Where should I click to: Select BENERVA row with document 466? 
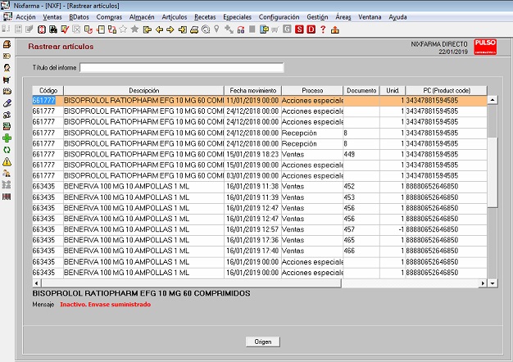click(260, 251)
